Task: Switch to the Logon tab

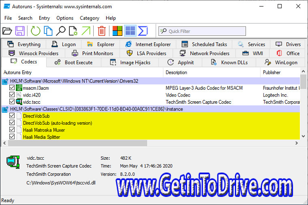Action: 63,44
